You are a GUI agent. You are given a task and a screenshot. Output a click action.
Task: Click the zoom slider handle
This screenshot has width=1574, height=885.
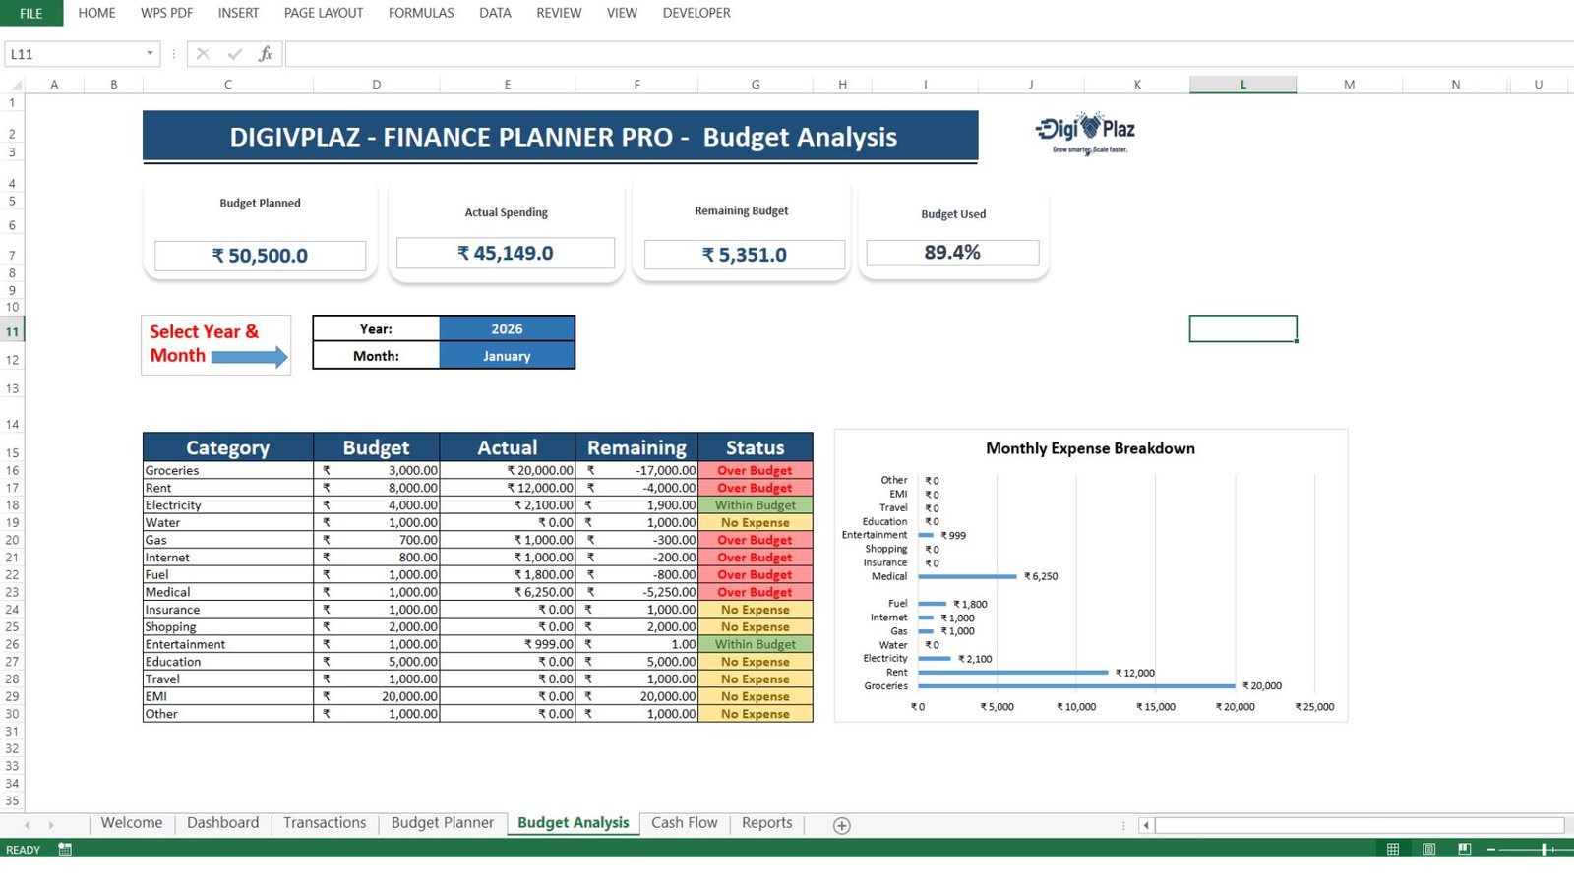1544,849
